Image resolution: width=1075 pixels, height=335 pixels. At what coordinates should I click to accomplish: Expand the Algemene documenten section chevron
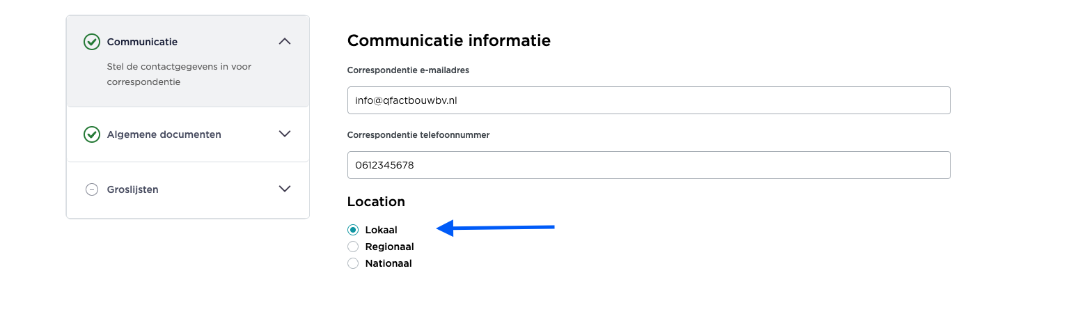284,134
